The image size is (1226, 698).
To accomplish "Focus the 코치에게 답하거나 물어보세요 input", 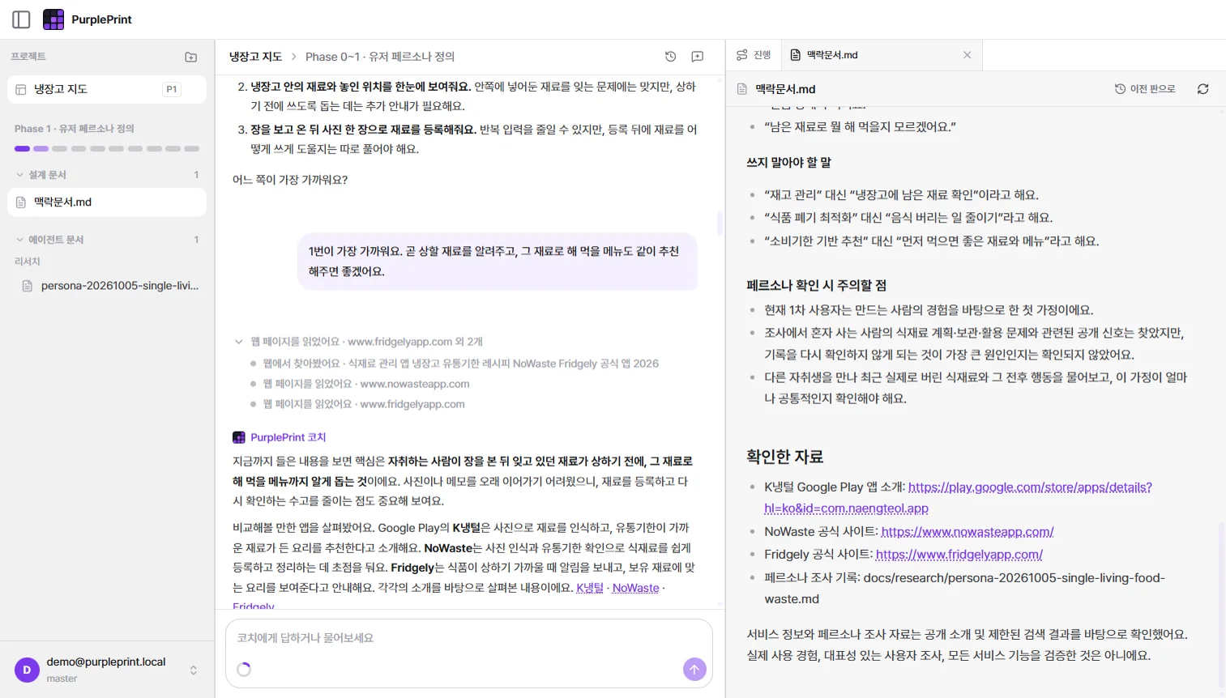I will [x=468, y=638].
